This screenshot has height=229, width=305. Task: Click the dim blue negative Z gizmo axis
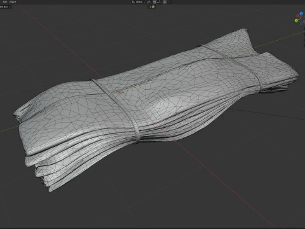click(301, 24)
